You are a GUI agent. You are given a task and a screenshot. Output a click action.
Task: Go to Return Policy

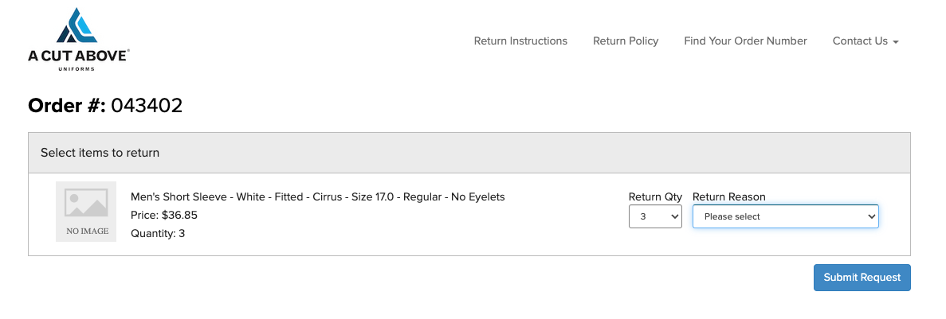[x=626, y=41]
